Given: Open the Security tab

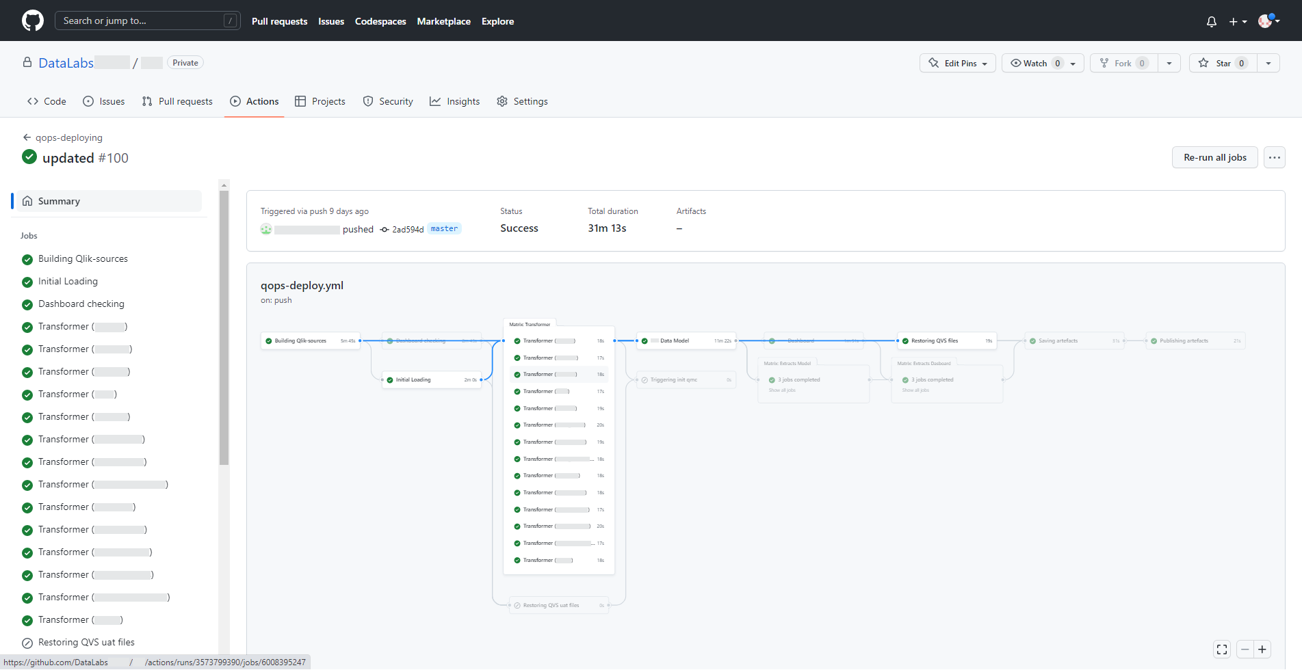Looking at the screenshot, I should [x=388, y=101].
